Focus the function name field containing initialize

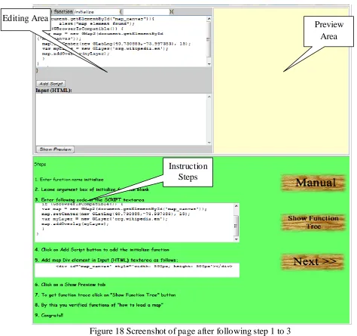coord(96,11)
